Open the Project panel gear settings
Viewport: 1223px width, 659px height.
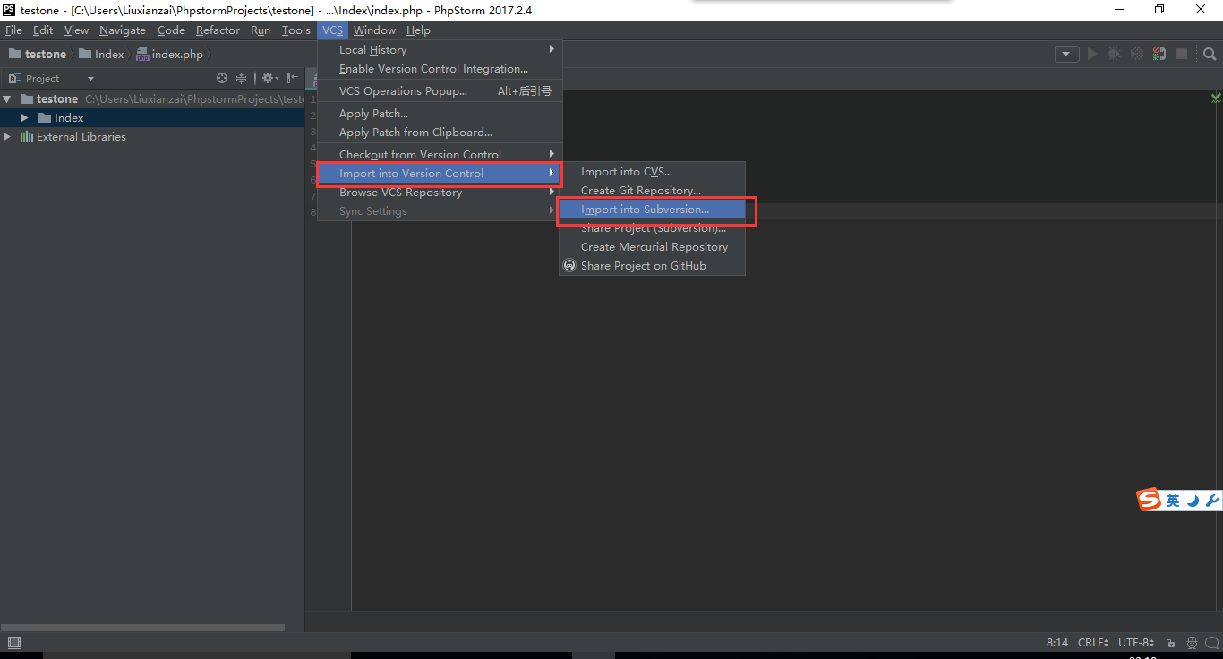click(269, 79)
